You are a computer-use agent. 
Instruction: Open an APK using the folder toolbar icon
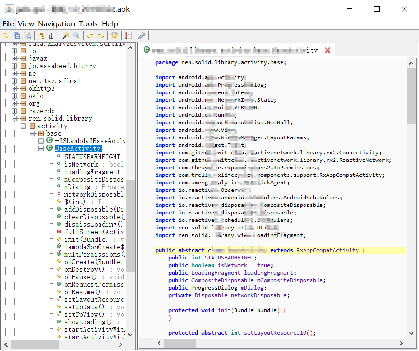[6, 36]
